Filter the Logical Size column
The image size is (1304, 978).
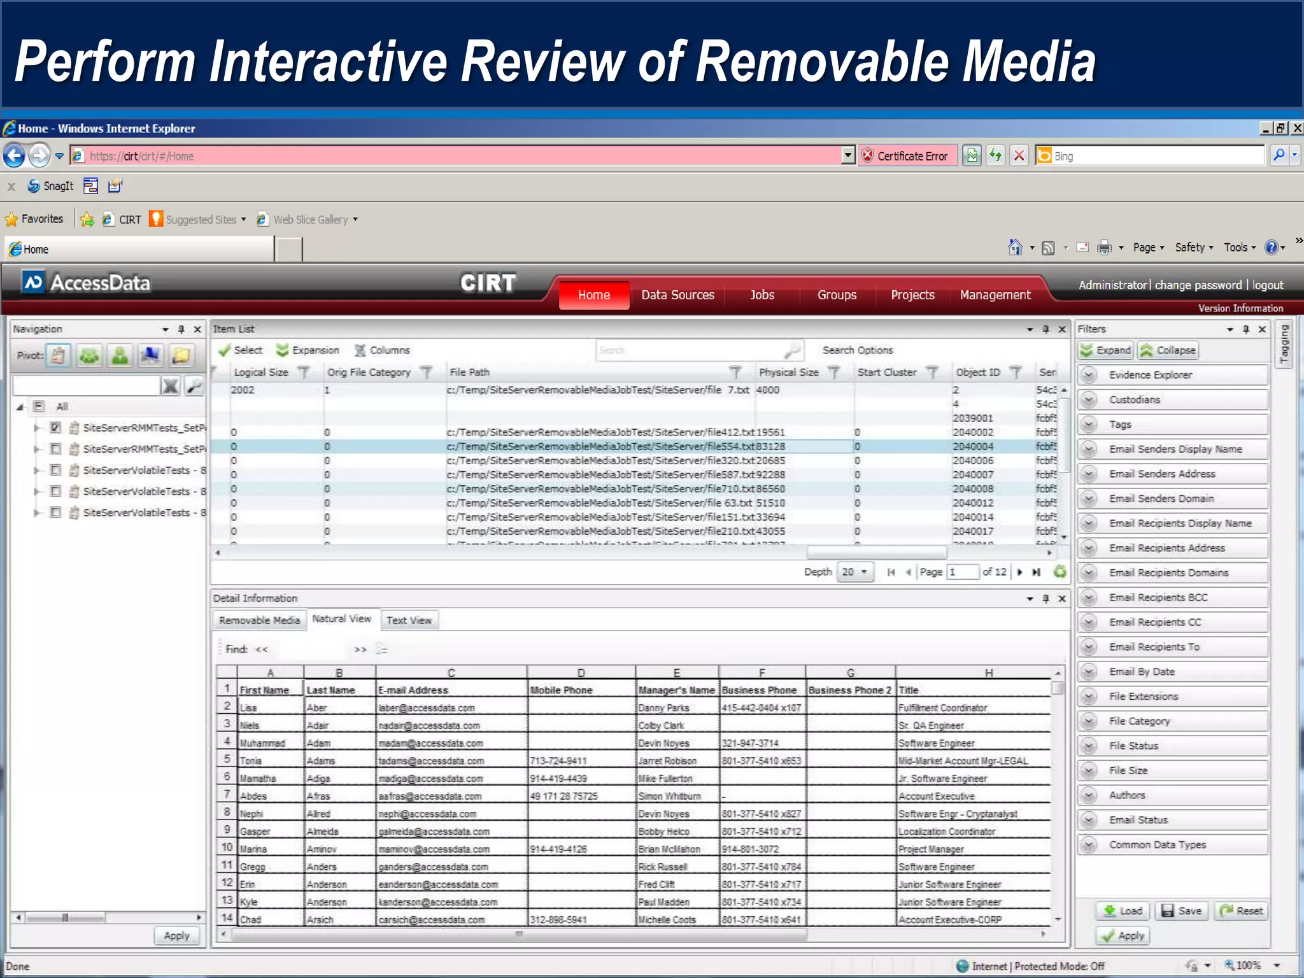click(x=304, y=372)
